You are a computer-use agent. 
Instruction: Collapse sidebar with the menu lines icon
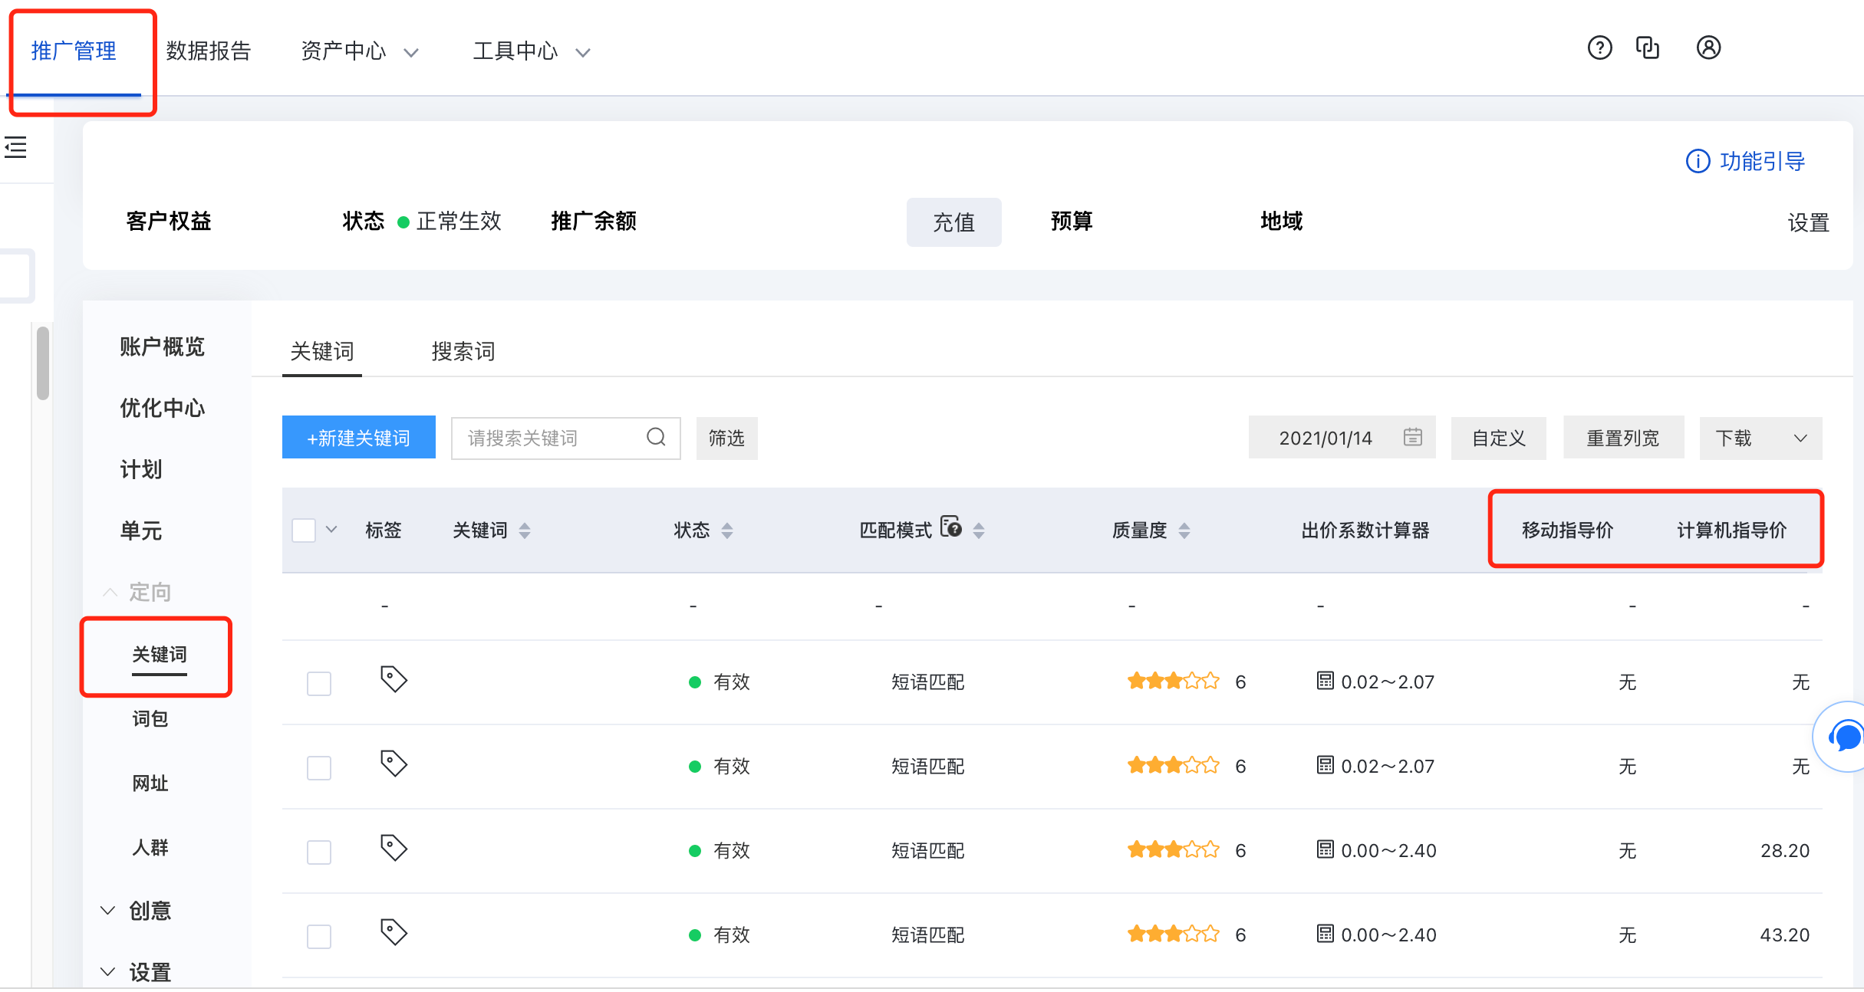[x=15, y=147]
